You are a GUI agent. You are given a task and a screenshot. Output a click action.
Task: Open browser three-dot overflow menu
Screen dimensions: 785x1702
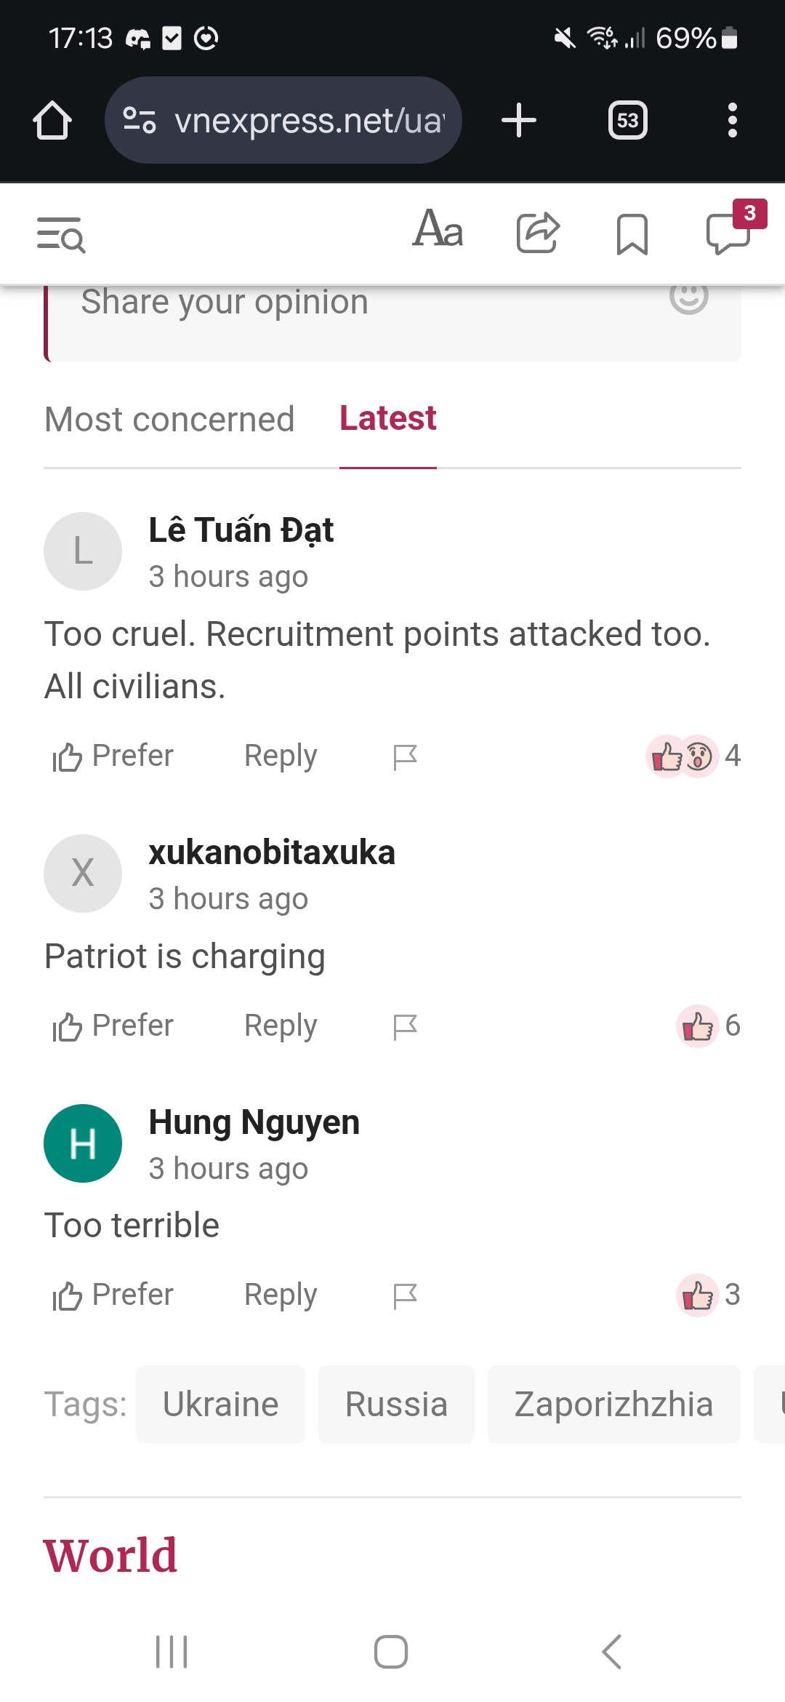pyautogui.click(x=732, y=120)
